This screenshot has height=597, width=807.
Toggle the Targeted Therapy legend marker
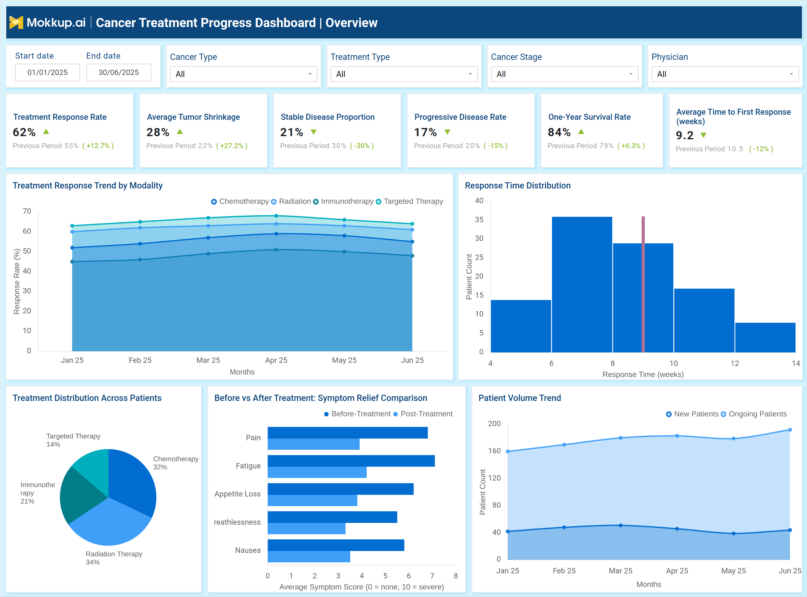(378, 202)
